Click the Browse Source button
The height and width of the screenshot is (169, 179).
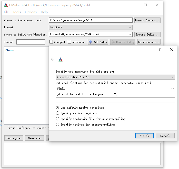147,20
